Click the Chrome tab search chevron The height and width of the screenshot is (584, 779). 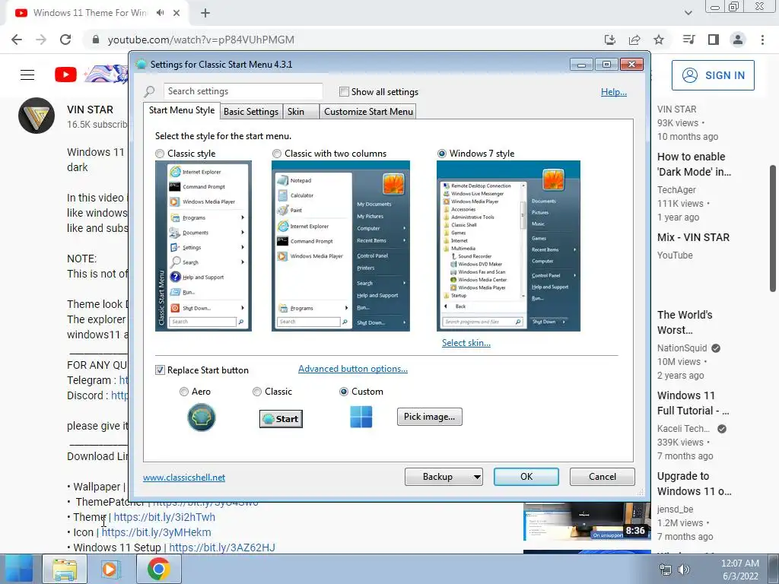pos(688,13)
